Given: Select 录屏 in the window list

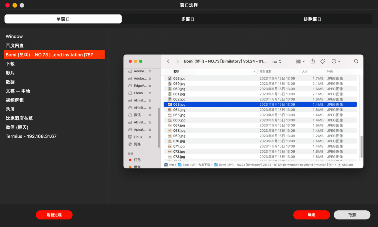Looking at the screenshot, I should 54,109.
